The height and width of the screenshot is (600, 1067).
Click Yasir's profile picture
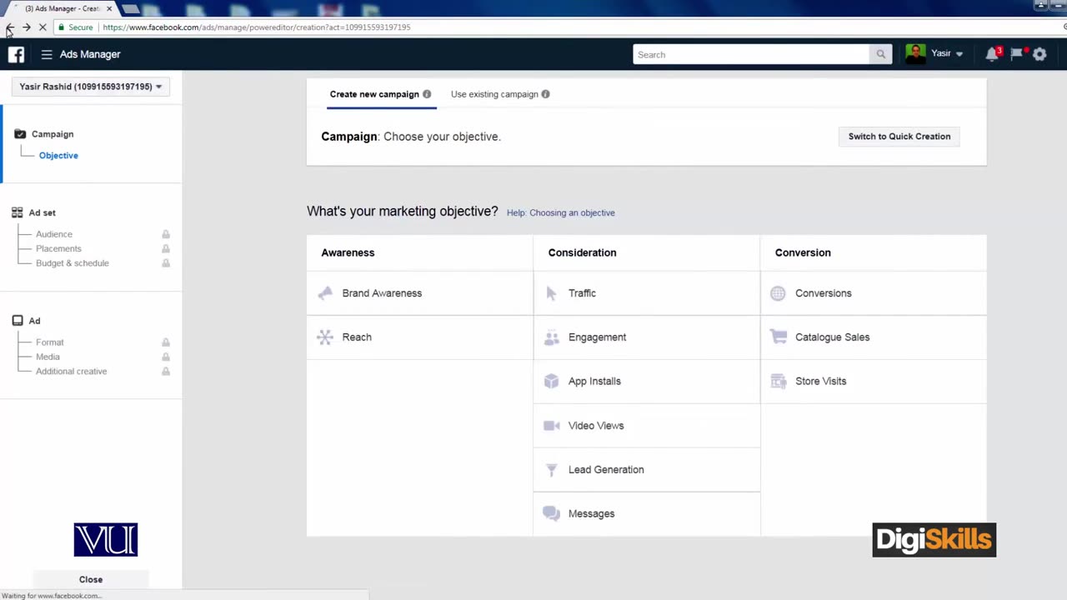pos(915,54)
